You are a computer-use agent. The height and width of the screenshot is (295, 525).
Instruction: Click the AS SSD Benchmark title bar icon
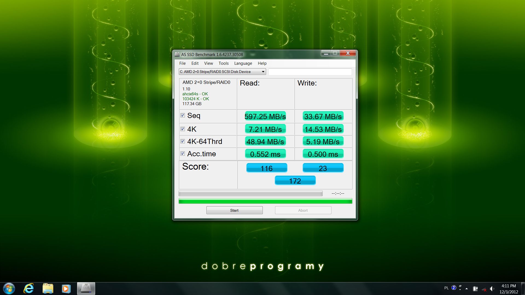[177, 54]
